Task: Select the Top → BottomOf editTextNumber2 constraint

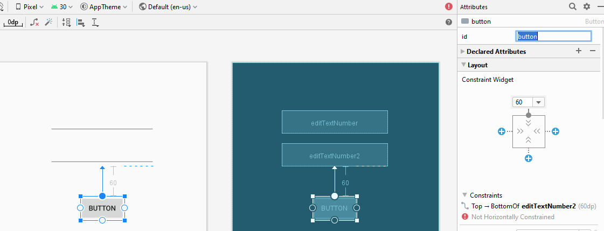Action: coord(528,206)
